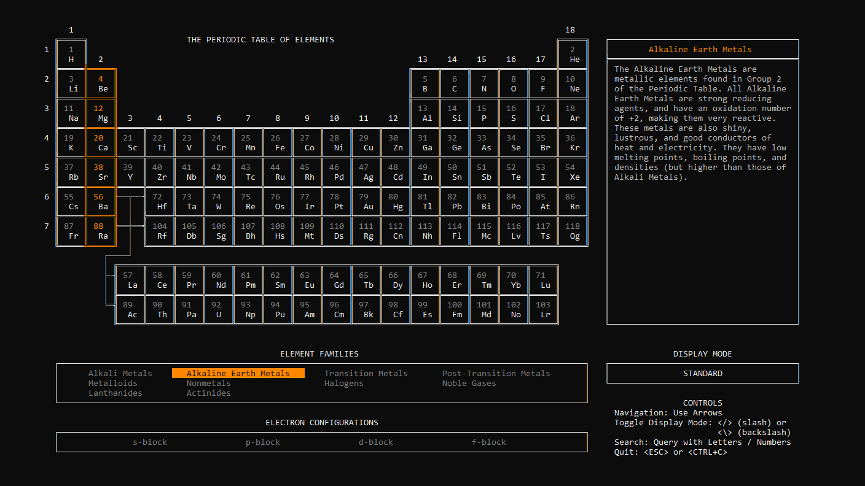This screenshot has height=486, width=865.
Task: Select the Transition Metals family
Action: (x=366, y=373)
